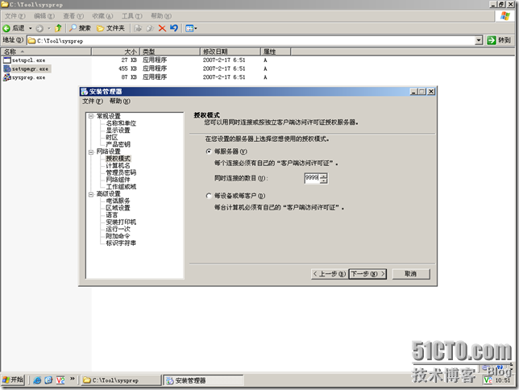Screen dimensions: 519x390
Task: Collapse the 网络设置 tree node
Action: 91,151
